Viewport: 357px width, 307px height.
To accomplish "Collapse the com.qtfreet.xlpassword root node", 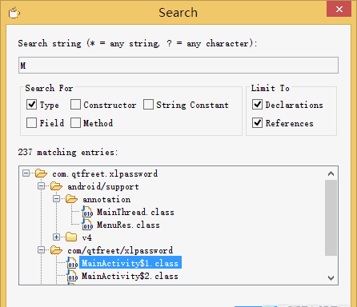I will (x=26, y=173).
